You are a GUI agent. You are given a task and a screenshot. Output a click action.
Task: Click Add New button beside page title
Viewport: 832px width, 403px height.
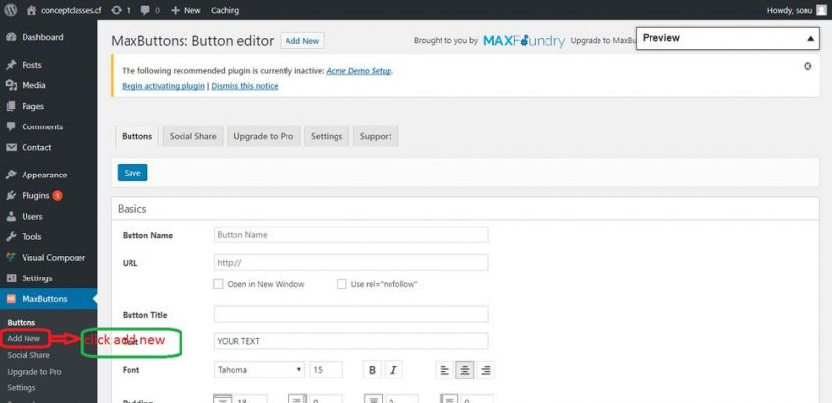(302, 41)
